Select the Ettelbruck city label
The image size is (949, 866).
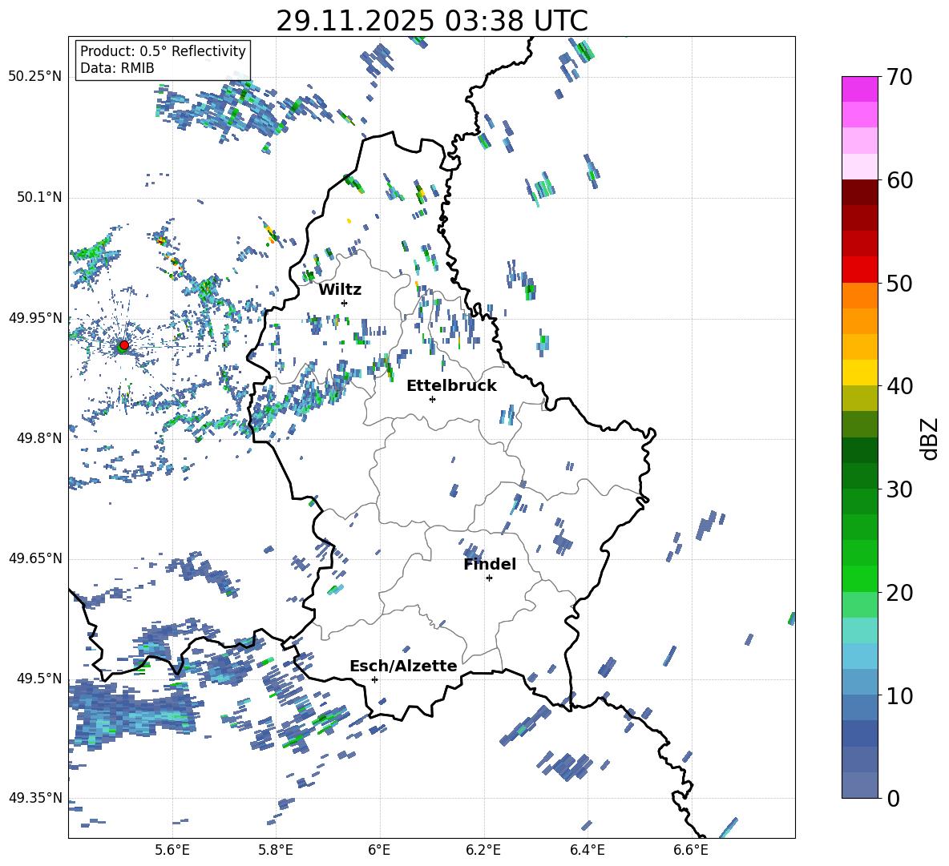pyautogui.click(x=451, y=385)
